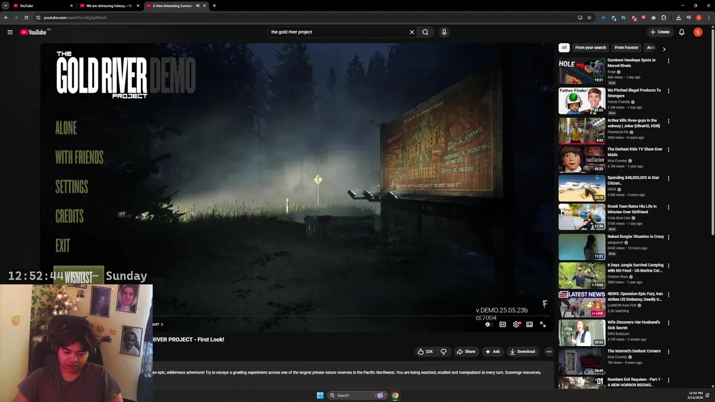Image resolution: width=715 pixels, height=402 pixels.
Task: Open the Dumbest Hawkeye Spots thumbnail
Action: 581,70
